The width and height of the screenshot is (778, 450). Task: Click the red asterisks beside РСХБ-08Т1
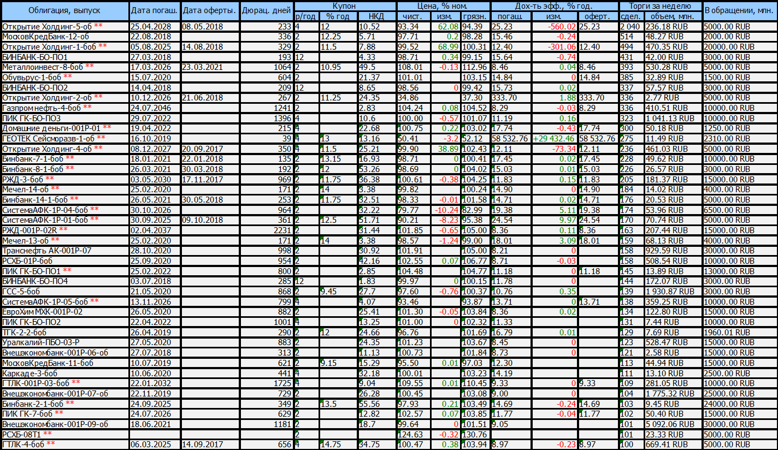48,434
